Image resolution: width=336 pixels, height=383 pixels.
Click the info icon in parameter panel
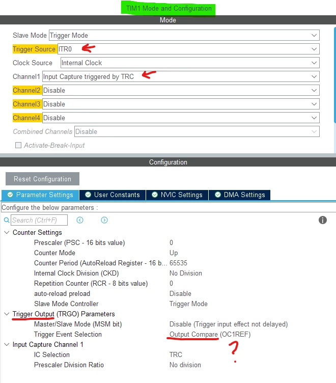pyautogui.click(x=323, y=220)
